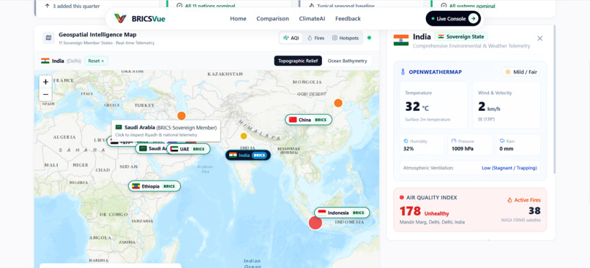590x268 pixels.
Task: Click the red AQI marker over Indonesia
Action: coord(315,223)
